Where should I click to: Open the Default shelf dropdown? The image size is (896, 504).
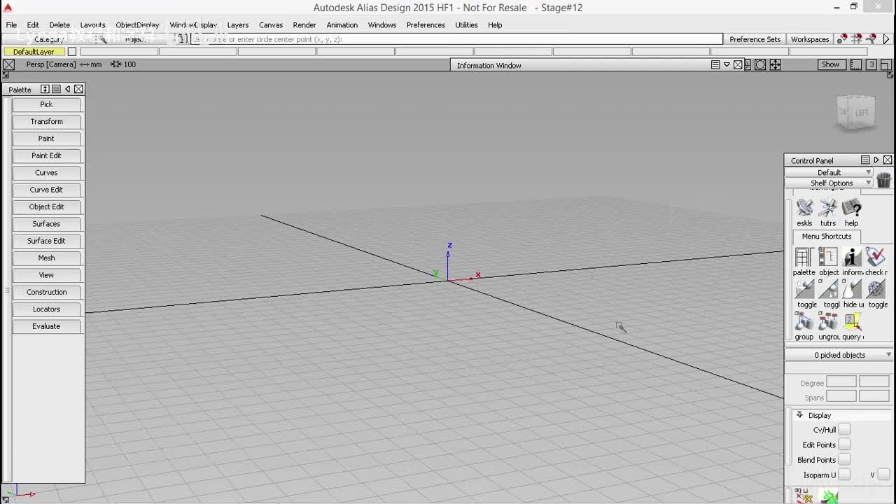[x=829, y=172]
